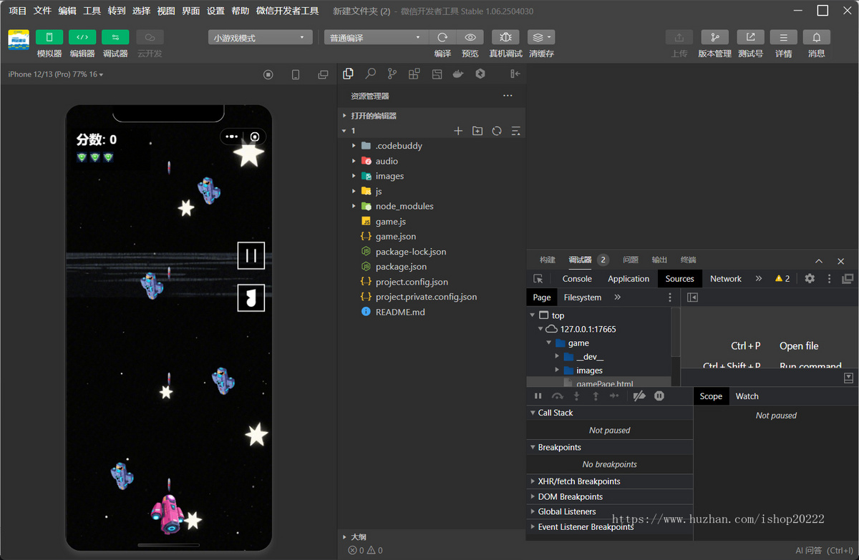This screenshot has height=560, width=859.
Task: Open the 工具 menu
Action: (x=92, y=11)
